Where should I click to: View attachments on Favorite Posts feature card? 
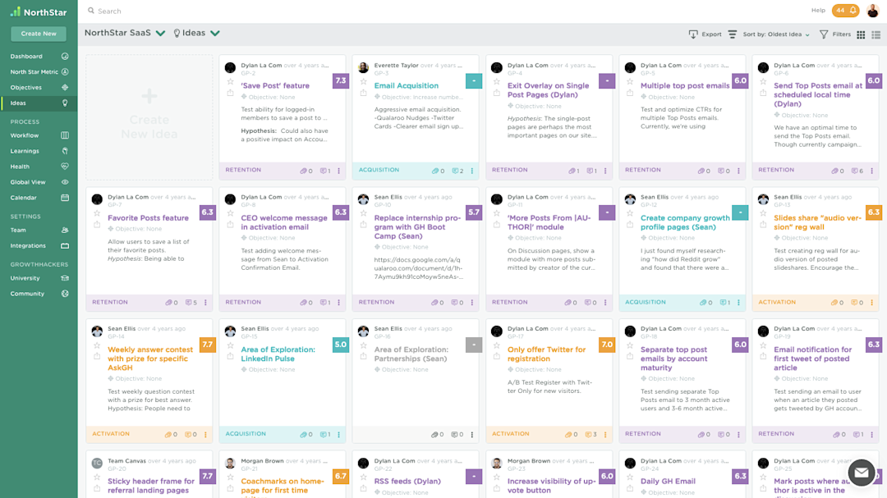tap(172, 303)
